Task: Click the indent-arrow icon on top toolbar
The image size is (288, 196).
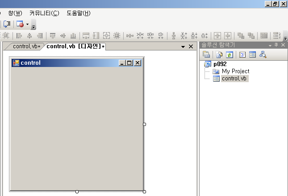Action: point(7,24)
